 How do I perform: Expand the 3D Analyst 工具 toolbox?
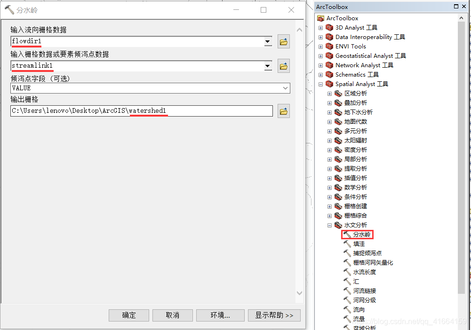tap(320, 28)
